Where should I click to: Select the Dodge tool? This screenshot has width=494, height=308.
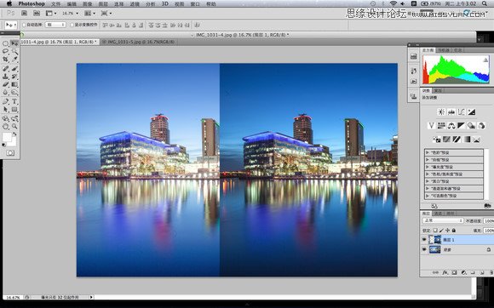click(x=14, y=92)
